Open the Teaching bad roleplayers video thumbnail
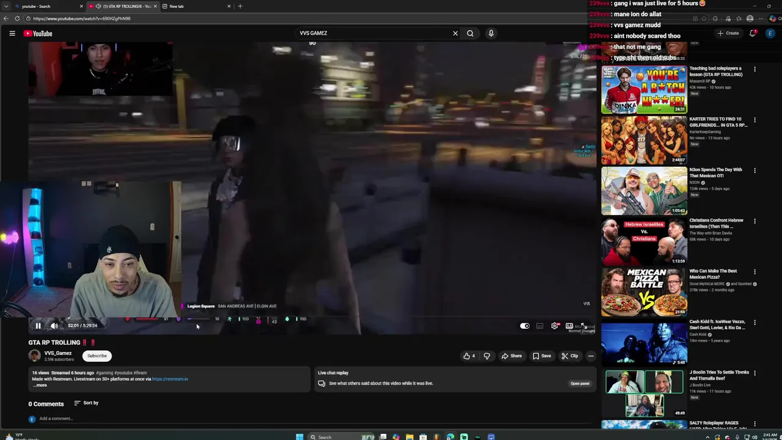Image resolution: width=782 pixels, height=440 pixels. (x=644, y=89)
